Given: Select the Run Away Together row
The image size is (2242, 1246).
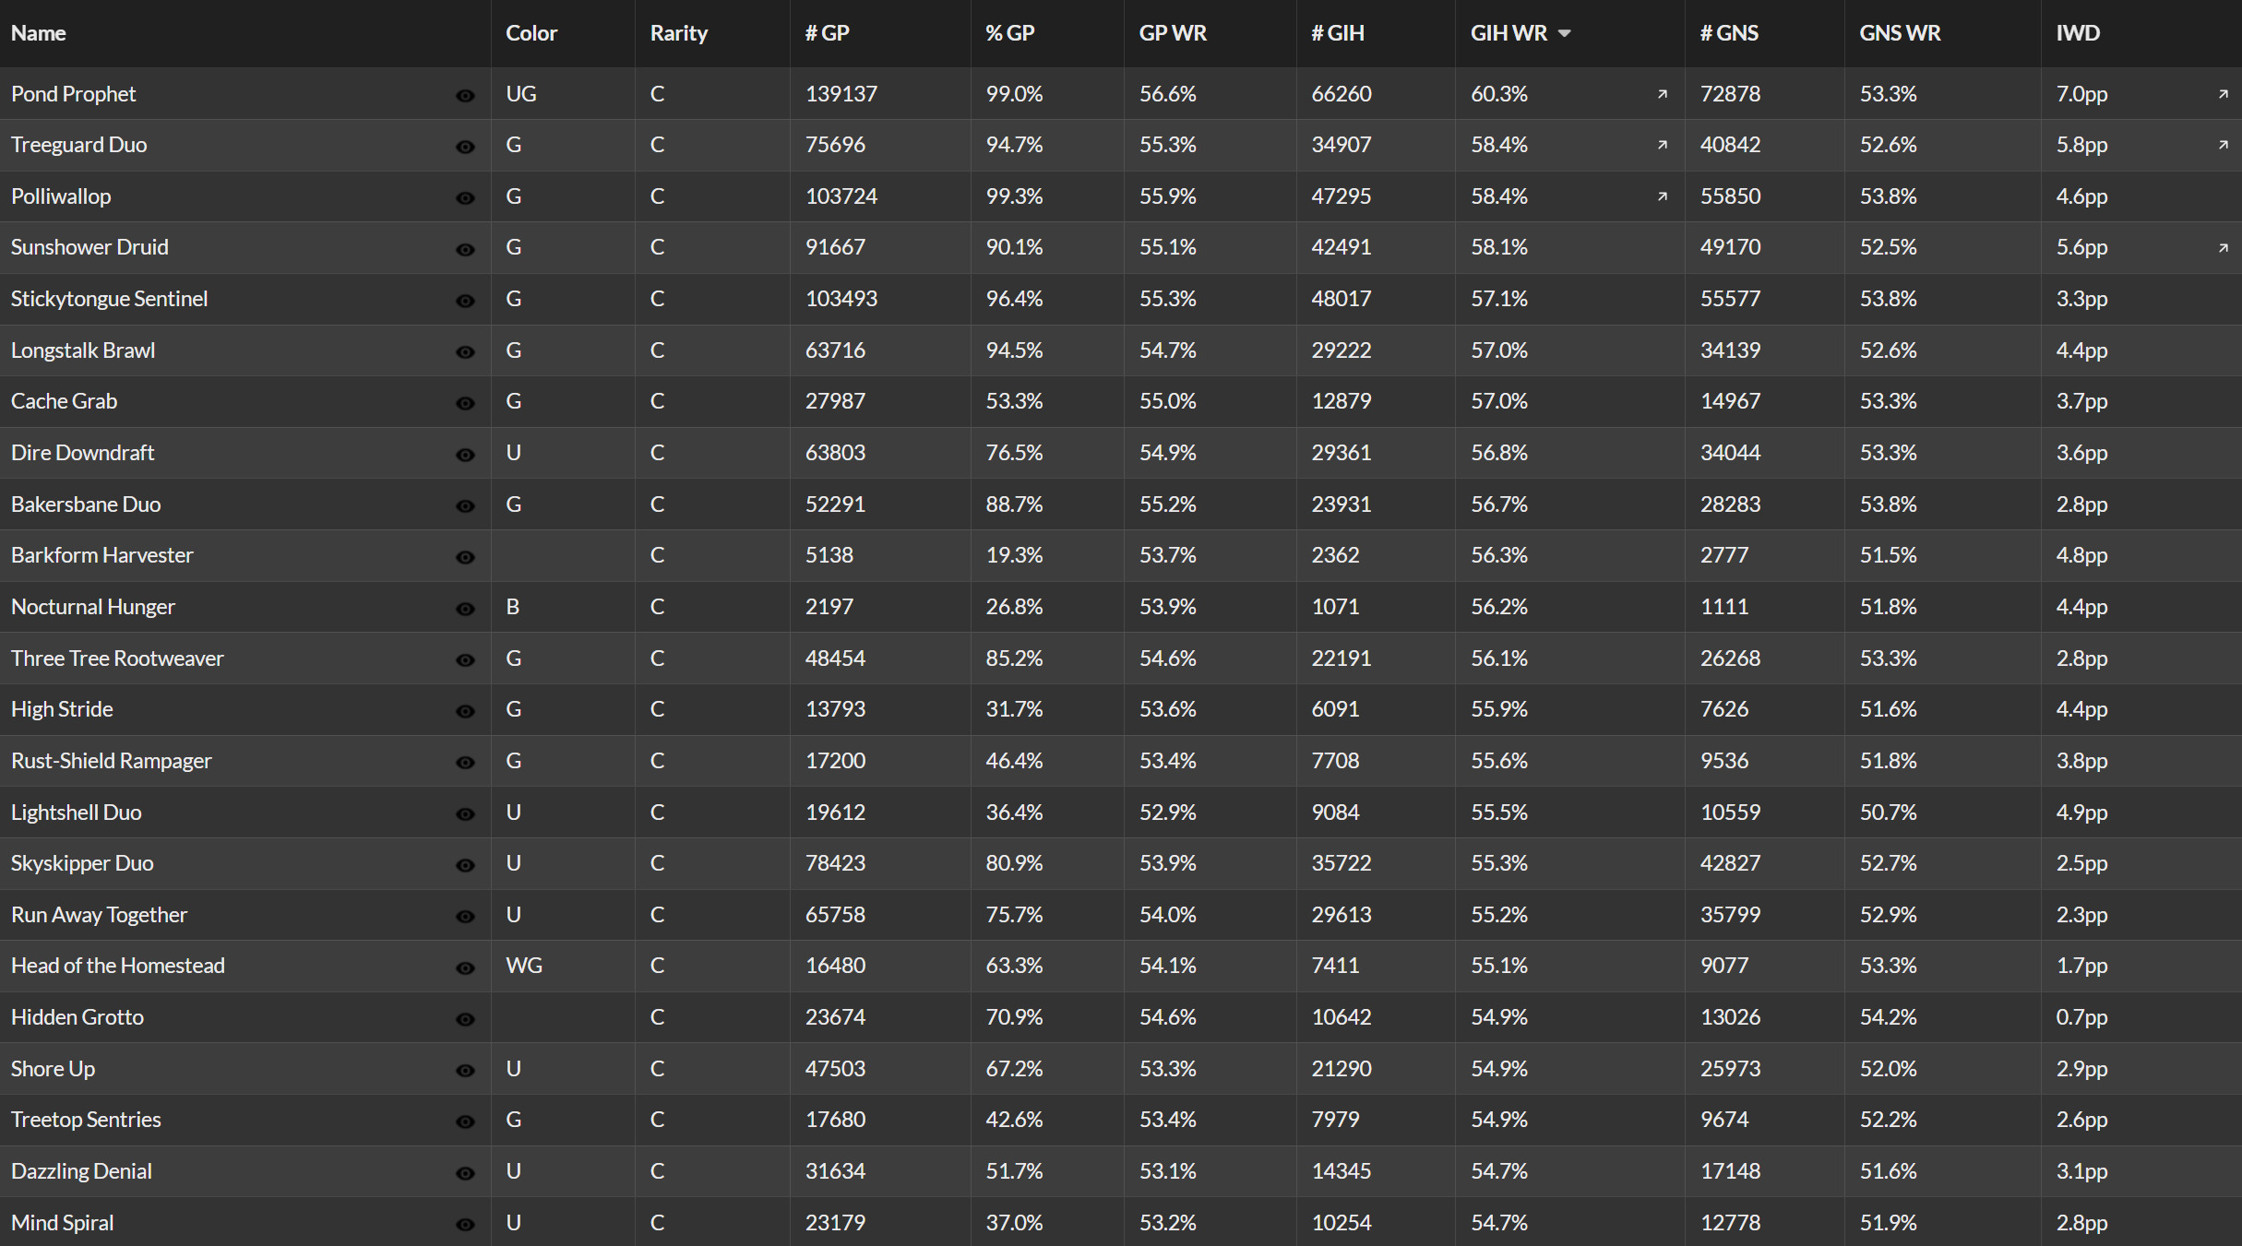Looking at the screenshot, I should pyautogui.click(x=1121, y=915).
